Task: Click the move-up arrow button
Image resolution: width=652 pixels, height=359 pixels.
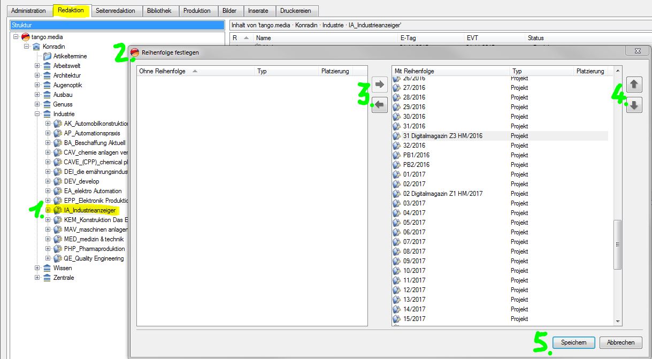Action: [x=634, y=85]
